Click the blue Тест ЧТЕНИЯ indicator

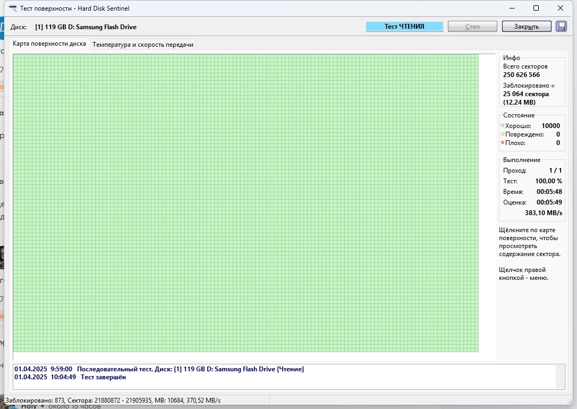click(x=404, y=27)
